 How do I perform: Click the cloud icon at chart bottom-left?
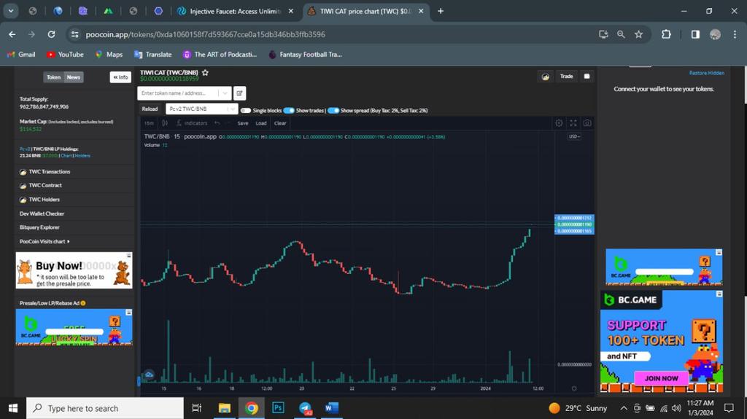[x=149, y=375]
